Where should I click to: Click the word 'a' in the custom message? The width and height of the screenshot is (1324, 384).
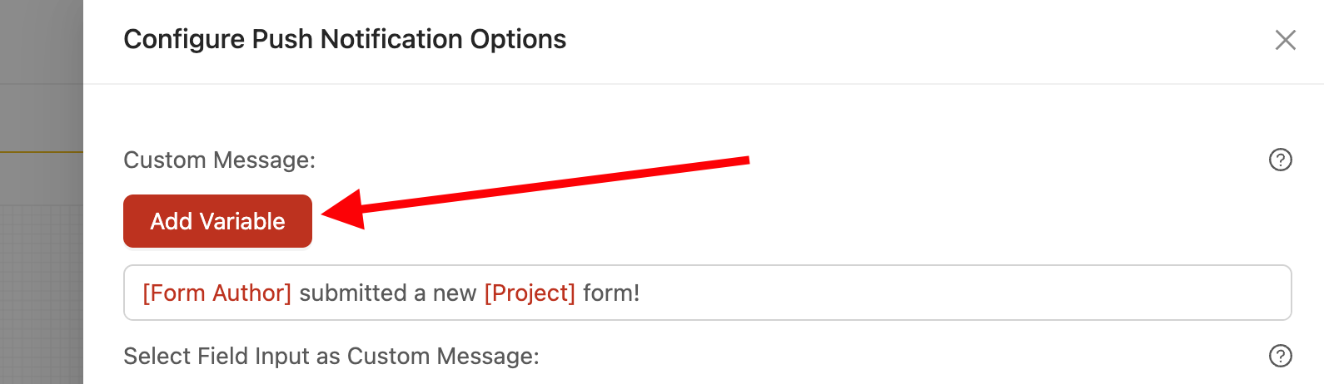420,293
